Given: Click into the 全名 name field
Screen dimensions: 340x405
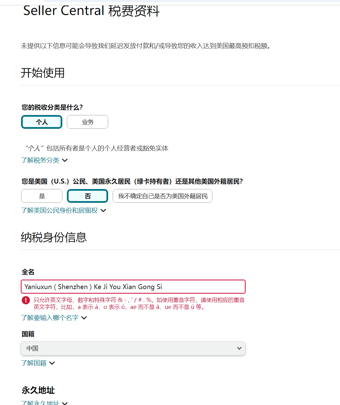Looking at the screenshot, I should [133, 287].
